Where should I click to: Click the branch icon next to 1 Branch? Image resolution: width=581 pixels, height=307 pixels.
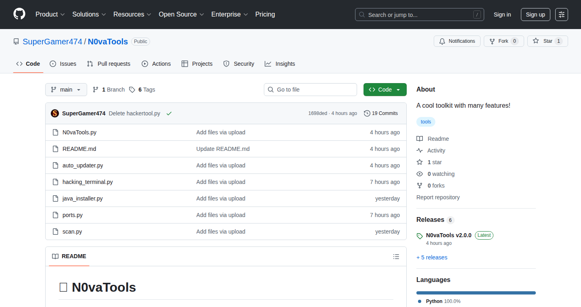pyautogui.click(x=96, y=90)
